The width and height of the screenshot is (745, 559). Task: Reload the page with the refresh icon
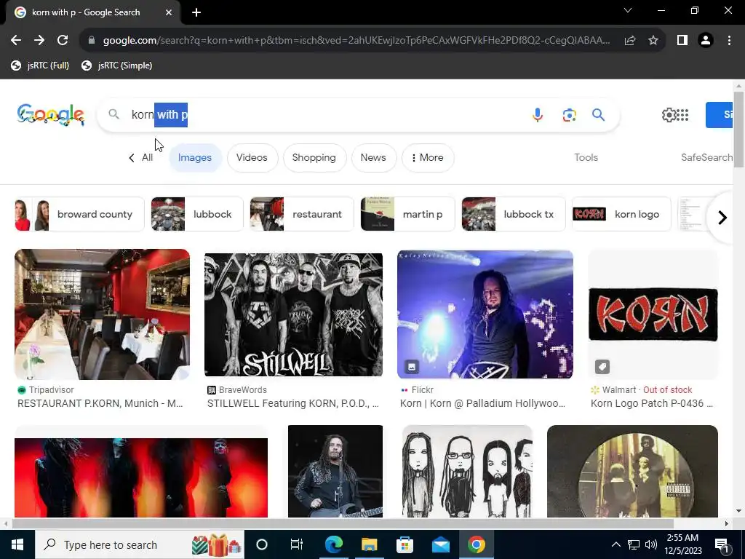(x=63, y=41)
